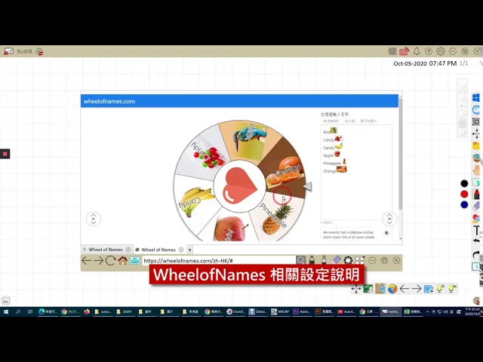Click the Windows logo in right toolbar
The image size is (483, 362).
pyautogui.click(x=476, y=97)
